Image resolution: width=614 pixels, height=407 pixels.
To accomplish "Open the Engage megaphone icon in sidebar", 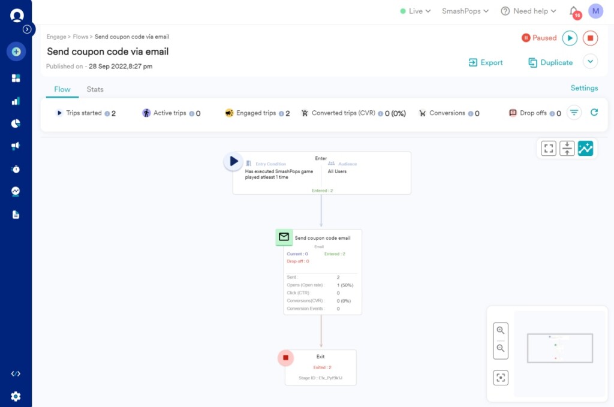I will 16,145.
